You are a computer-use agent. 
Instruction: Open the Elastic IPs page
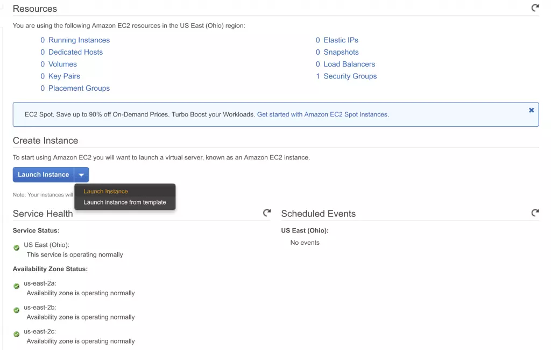(340, 40)
